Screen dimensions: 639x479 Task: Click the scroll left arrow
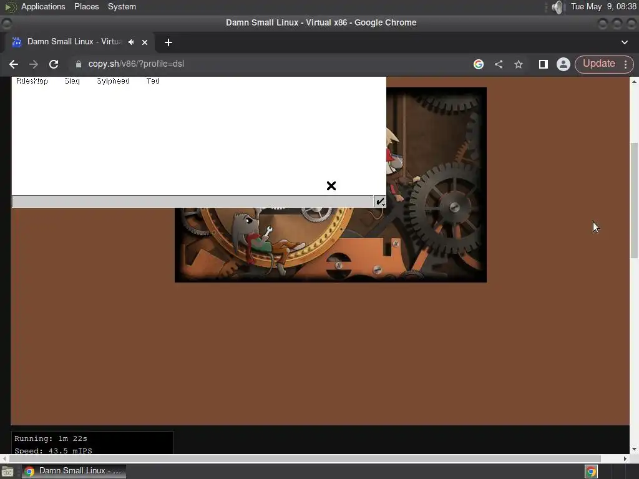pos(4,458)
